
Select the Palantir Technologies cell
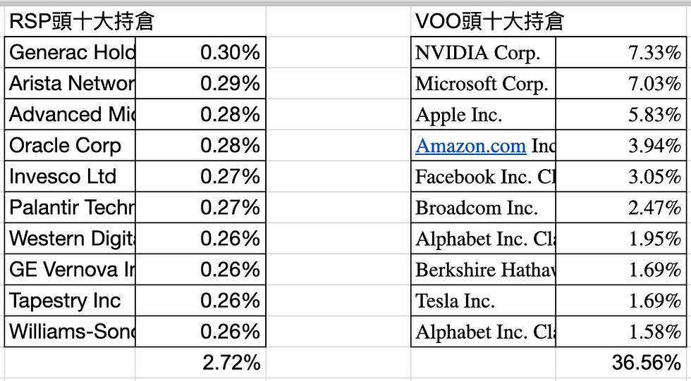tap(70, 208)
